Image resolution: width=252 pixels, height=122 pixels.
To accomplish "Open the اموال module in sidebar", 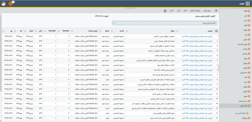I will pos(246,30).
